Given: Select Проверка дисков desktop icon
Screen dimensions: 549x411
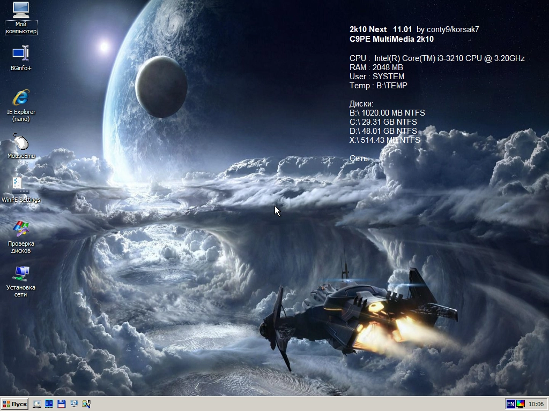Looking at the screenshot, I should click(21, 237).
